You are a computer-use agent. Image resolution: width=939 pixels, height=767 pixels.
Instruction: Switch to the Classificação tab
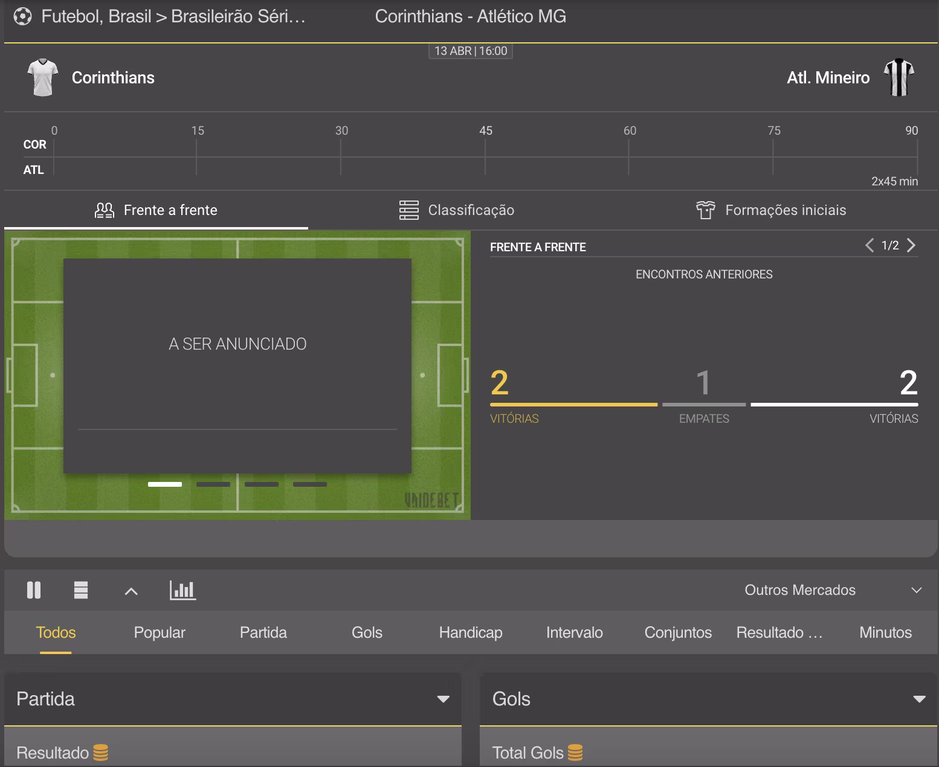(x=457, y=210)
